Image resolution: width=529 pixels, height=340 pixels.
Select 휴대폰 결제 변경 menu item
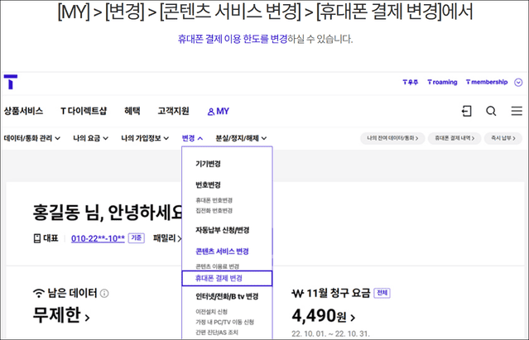coord(227,278)
